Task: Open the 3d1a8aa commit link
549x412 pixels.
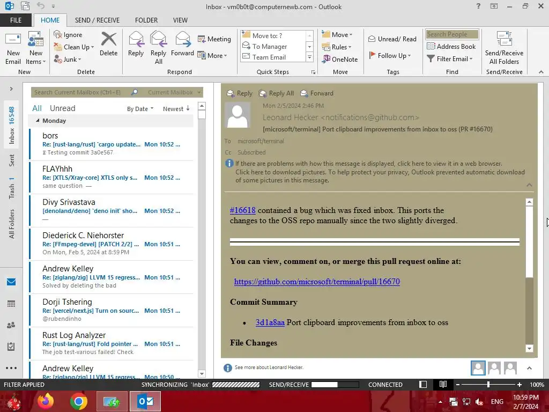Action: coord(270,322)
